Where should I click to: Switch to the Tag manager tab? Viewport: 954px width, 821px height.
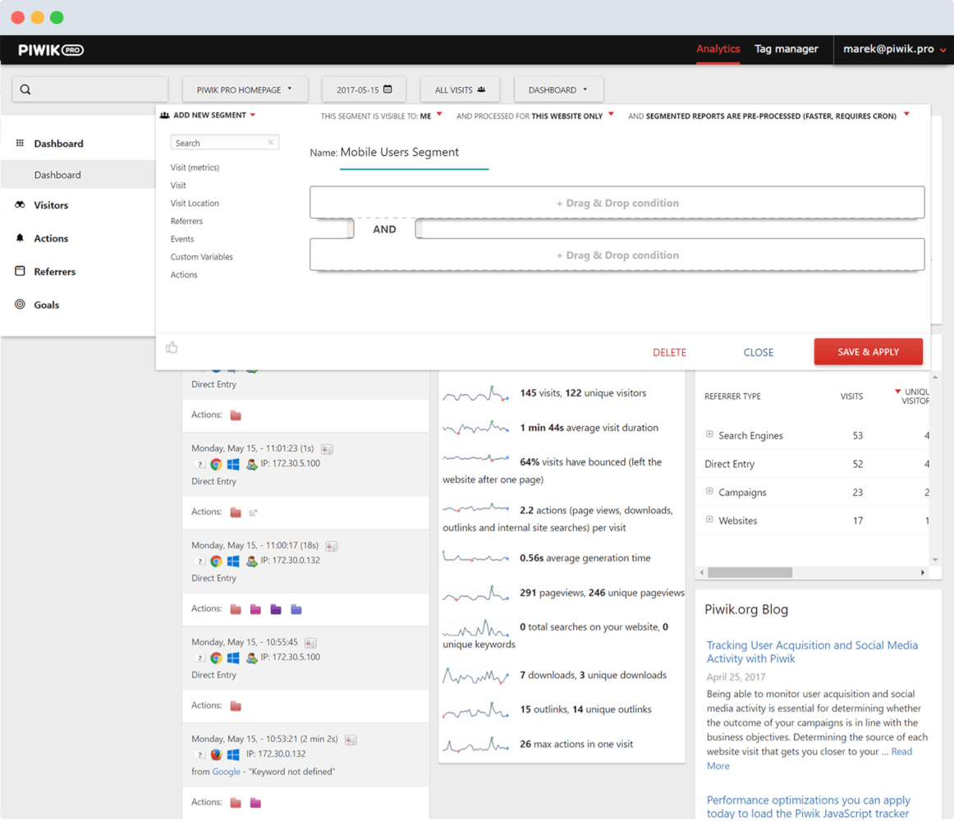click(786, 48)
